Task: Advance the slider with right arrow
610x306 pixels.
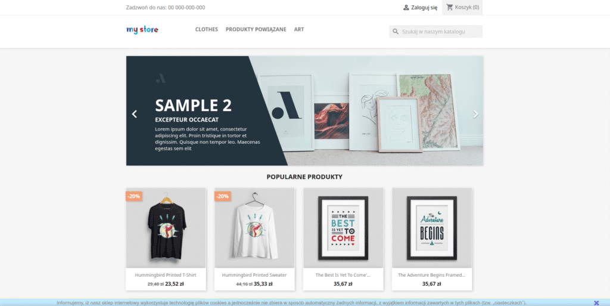Action: 475,114
